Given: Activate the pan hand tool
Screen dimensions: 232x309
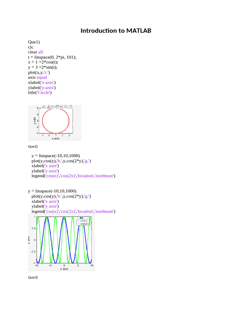Looking at the screenshot, I should (x=57, y=107).
